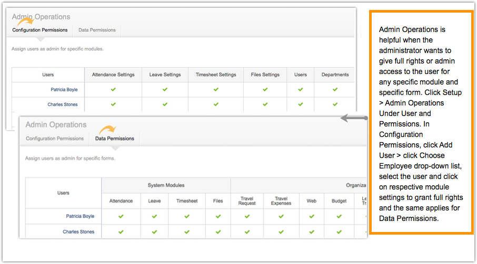
Task: Click the Attendance Settings column header
Action: click(x=113, y=75)
